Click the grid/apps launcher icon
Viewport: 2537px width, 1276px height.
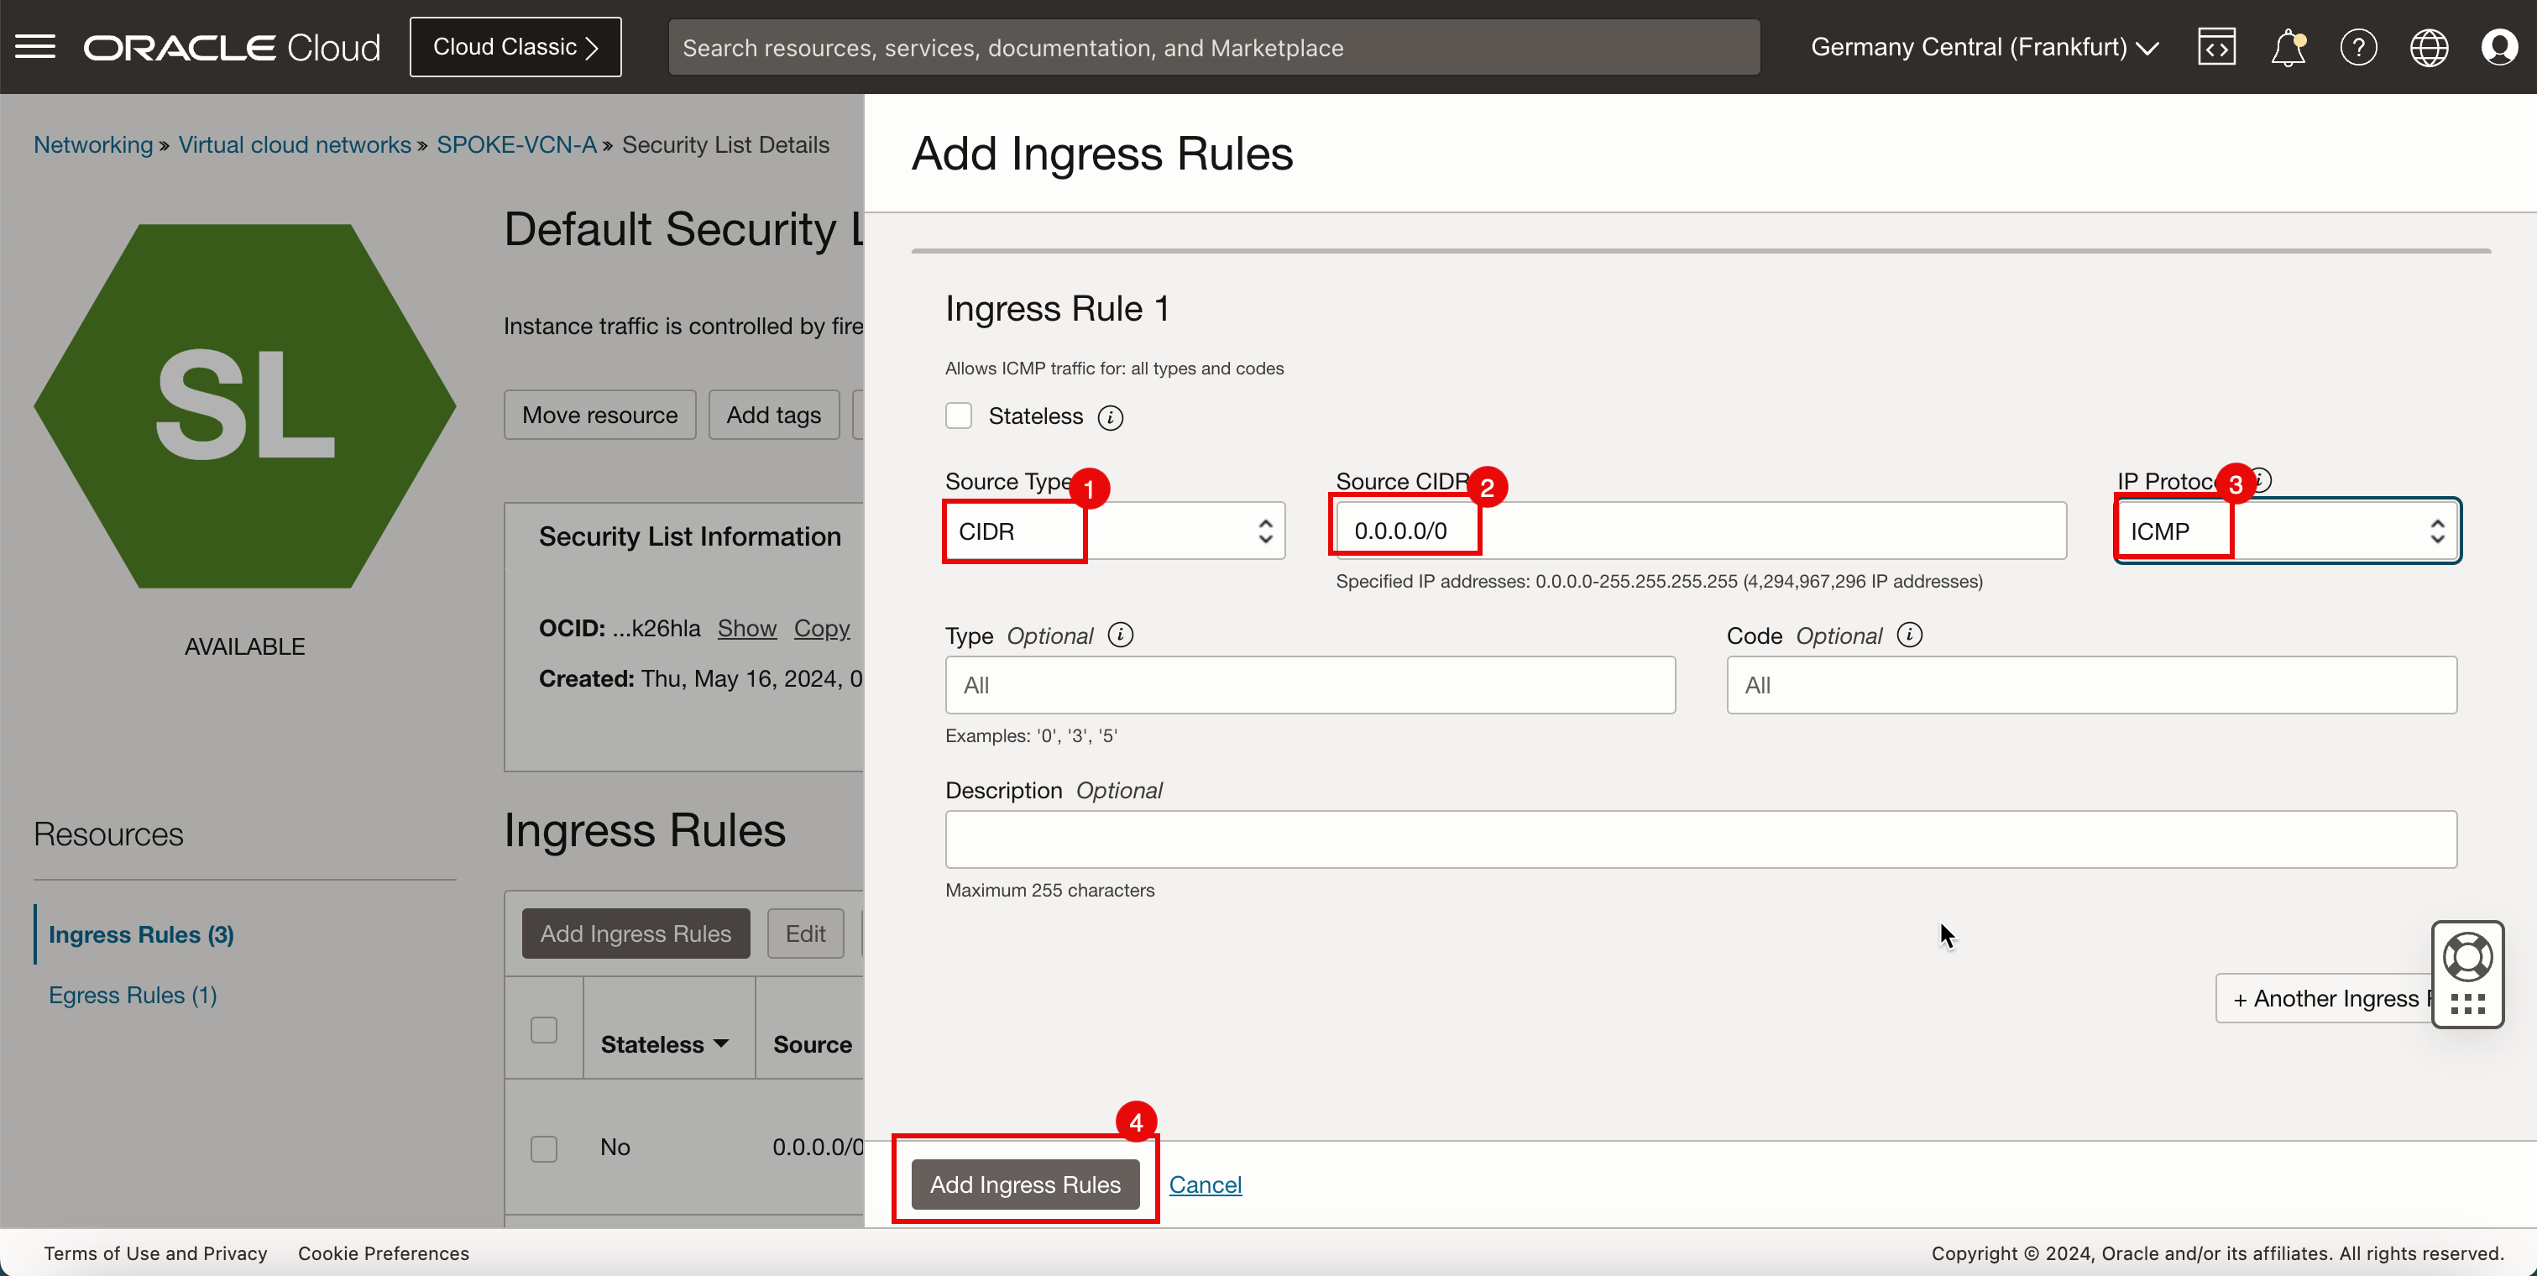[x=2471, y=1002]
